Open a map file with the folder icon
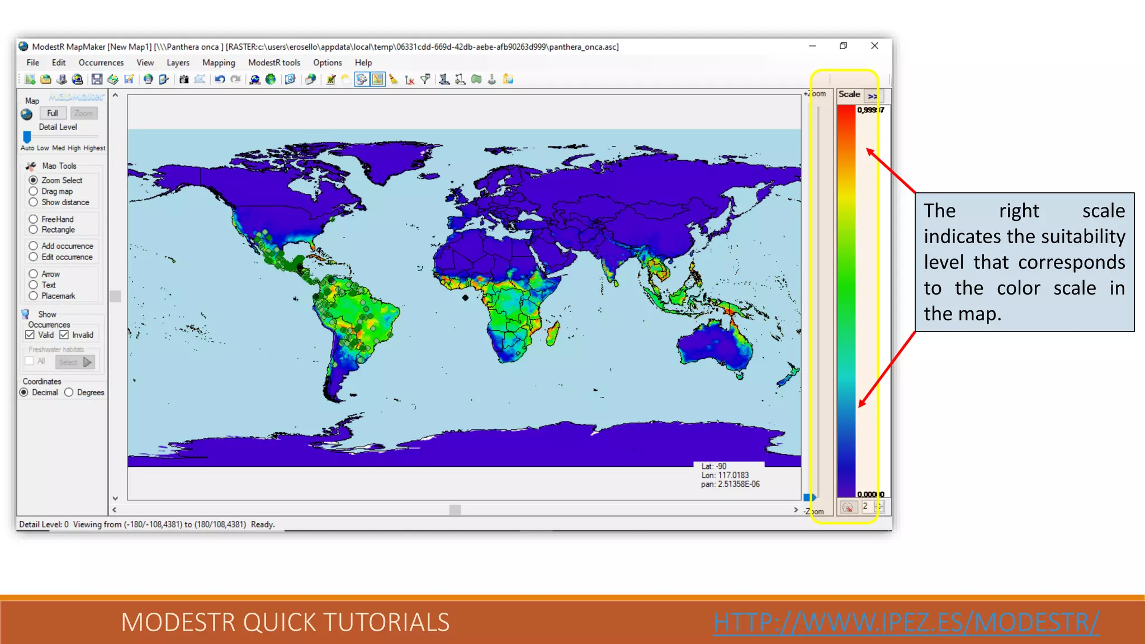This screenshot has height=644, width=1145. pyautogui.click(x=46, y=79)
